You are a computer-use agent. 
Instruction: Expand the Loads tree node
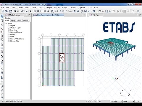[x=9, y=37]
